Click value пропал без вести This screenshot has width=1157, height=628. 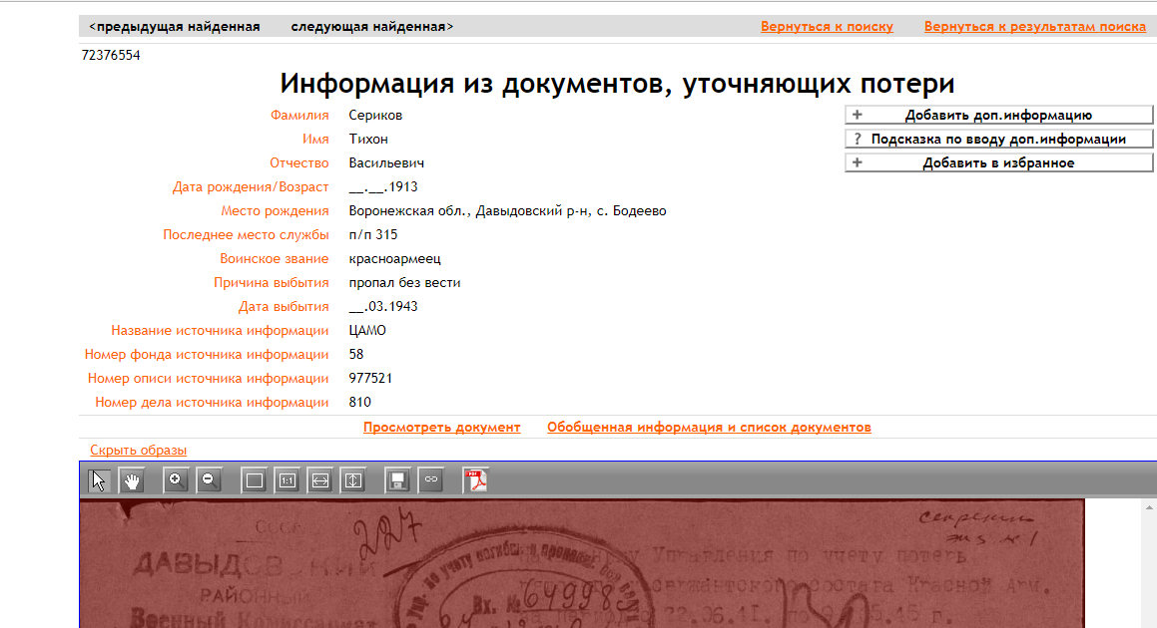coord(404,283)
